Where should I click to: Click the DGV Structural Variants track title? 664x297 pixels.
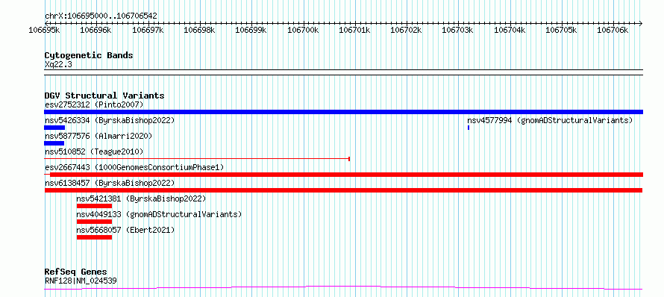tap(104, 96)
